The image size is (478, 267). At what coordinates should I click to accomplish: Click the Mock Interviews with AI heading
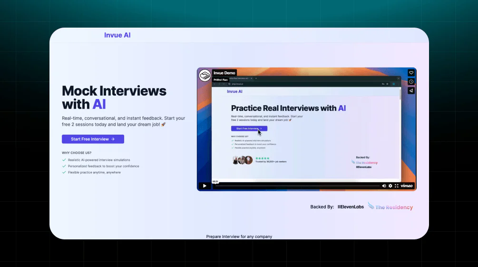pos(114,97)
